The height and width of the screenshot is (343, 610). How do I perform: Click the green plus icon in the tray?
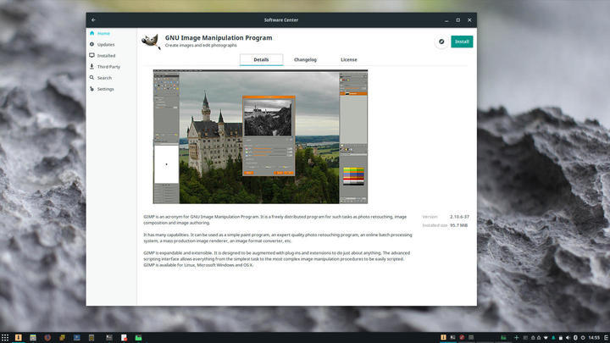[517, 338]
